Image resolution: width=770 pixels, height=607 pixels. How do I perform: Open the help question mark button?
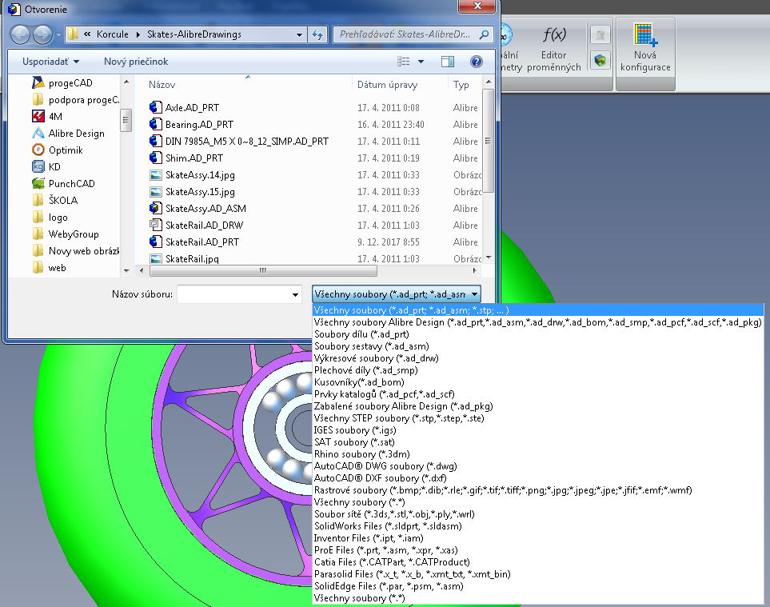coord(477,62)
